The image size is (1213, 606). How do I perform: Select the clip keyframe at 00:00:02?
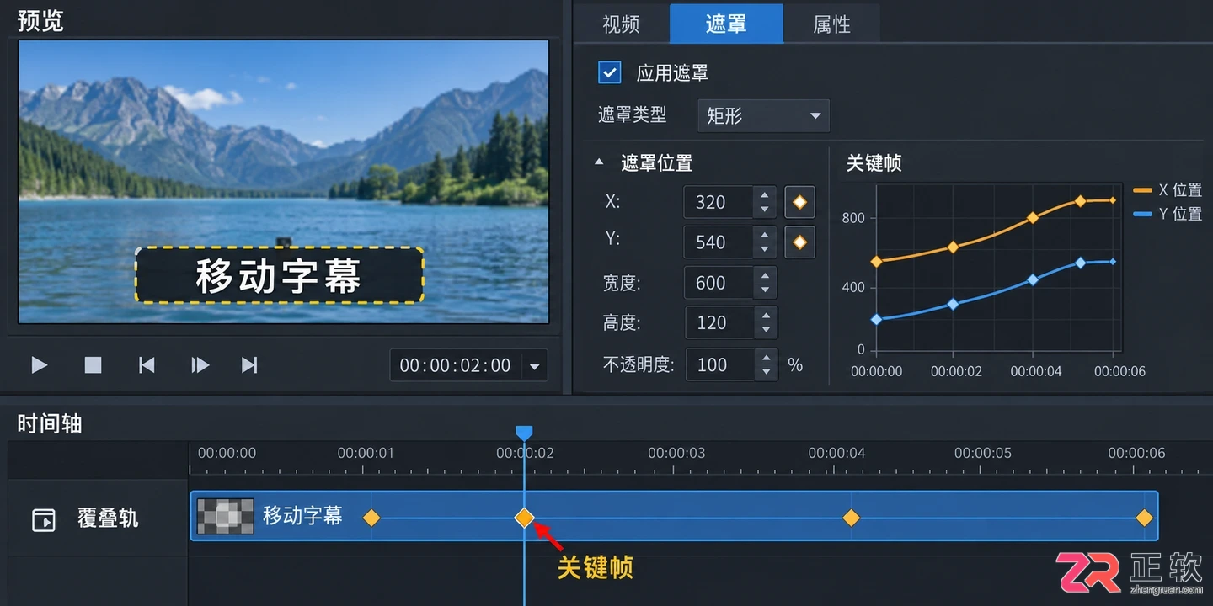[524, 518]
